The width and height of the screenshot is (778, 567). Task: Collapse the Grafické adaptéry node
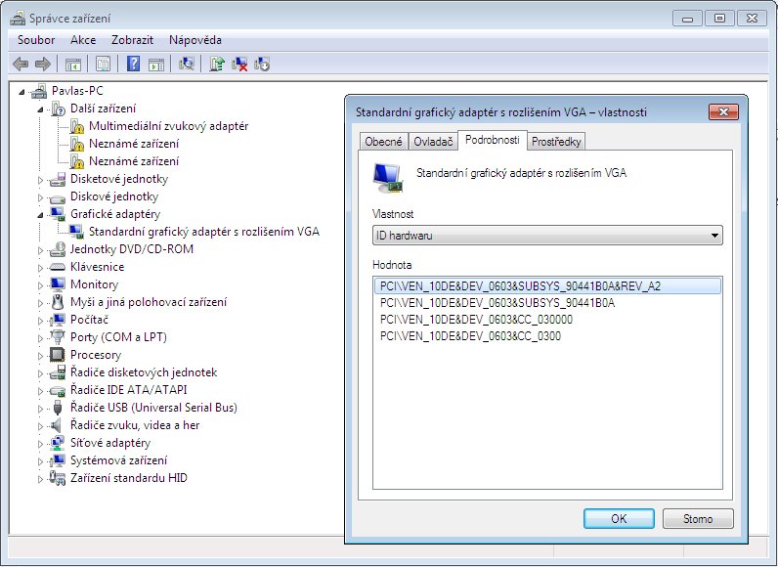pyautogui.click(x=41, y=215)
